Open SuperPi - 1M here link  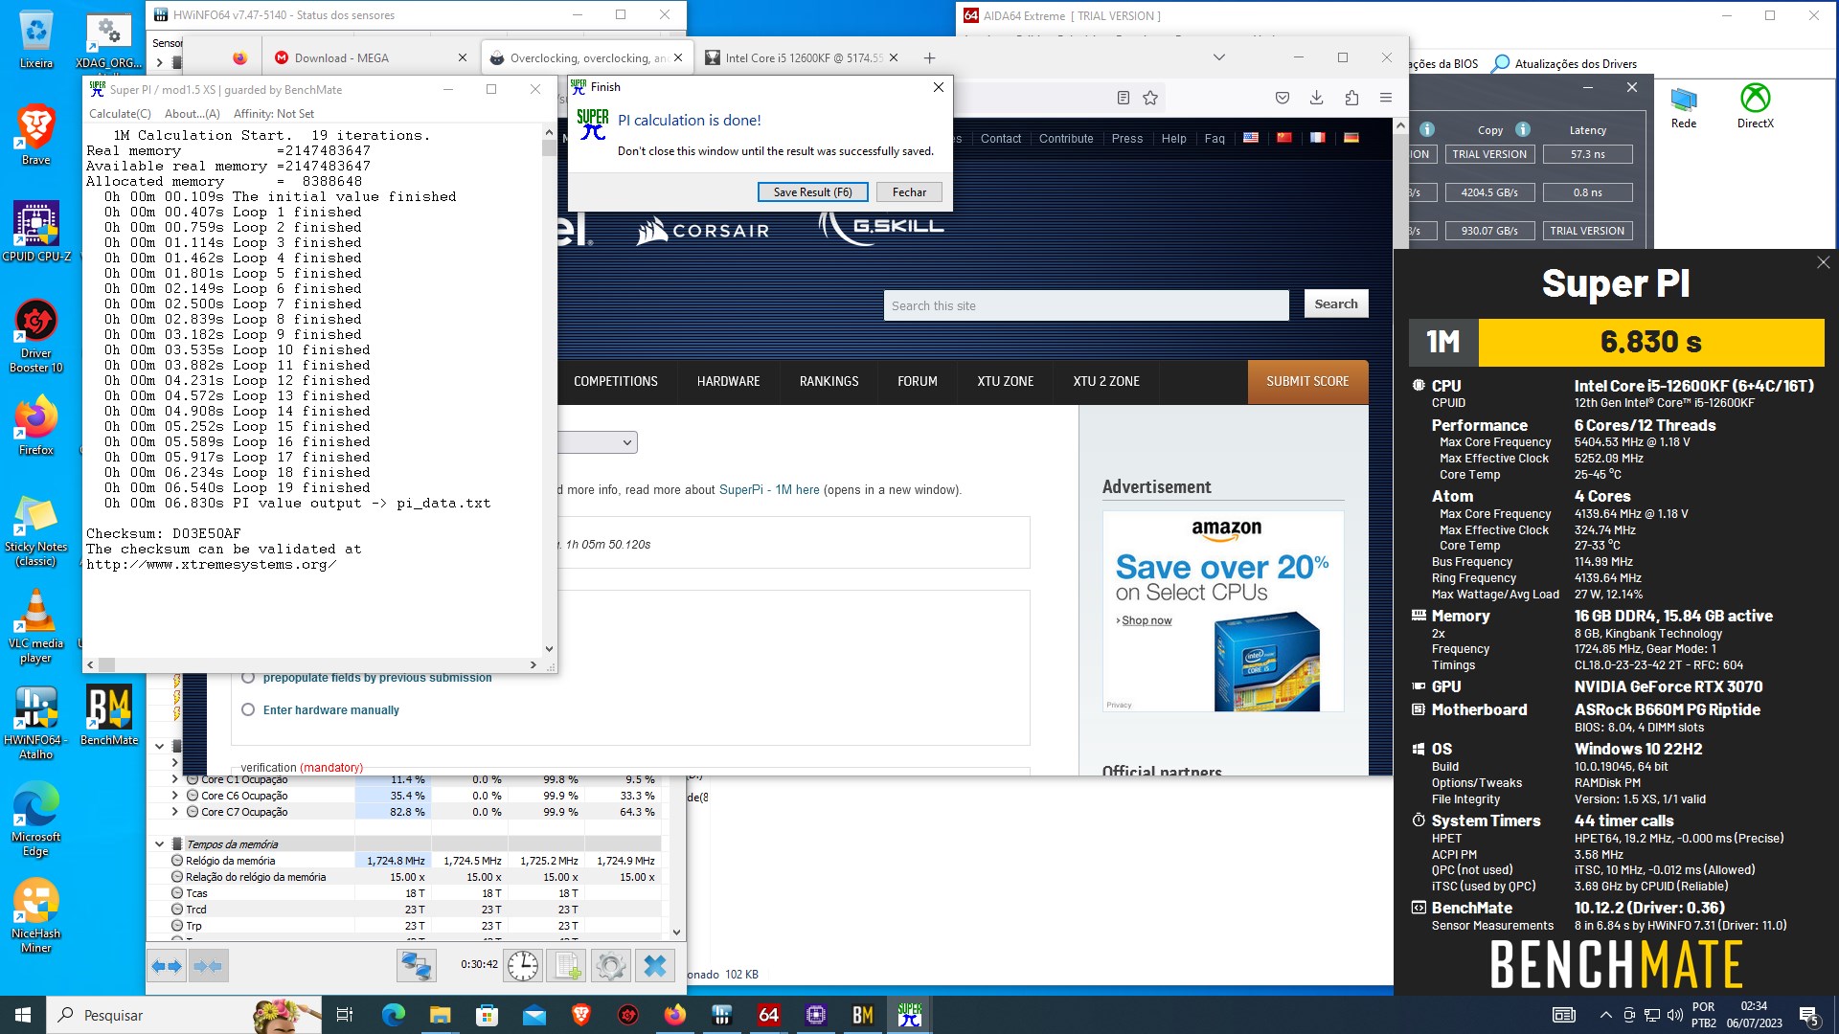click(769, 490)
